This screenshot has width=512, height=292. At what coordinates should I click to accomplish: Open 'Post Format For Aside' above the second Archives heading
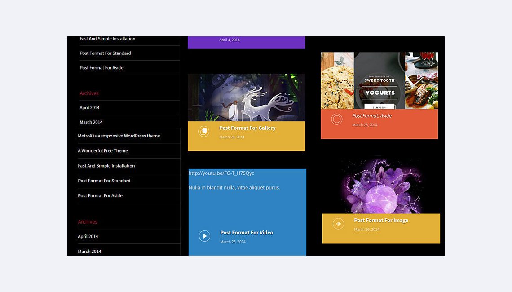100,196
